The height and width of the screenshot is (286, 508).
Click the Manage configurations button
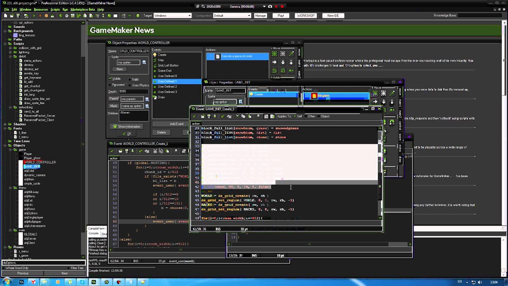260,15
